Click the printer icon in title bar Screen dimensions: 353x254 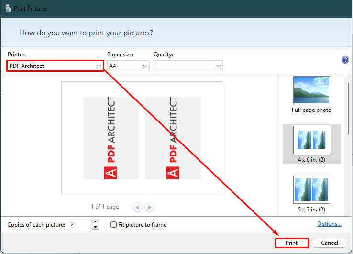tap(8, 8)
